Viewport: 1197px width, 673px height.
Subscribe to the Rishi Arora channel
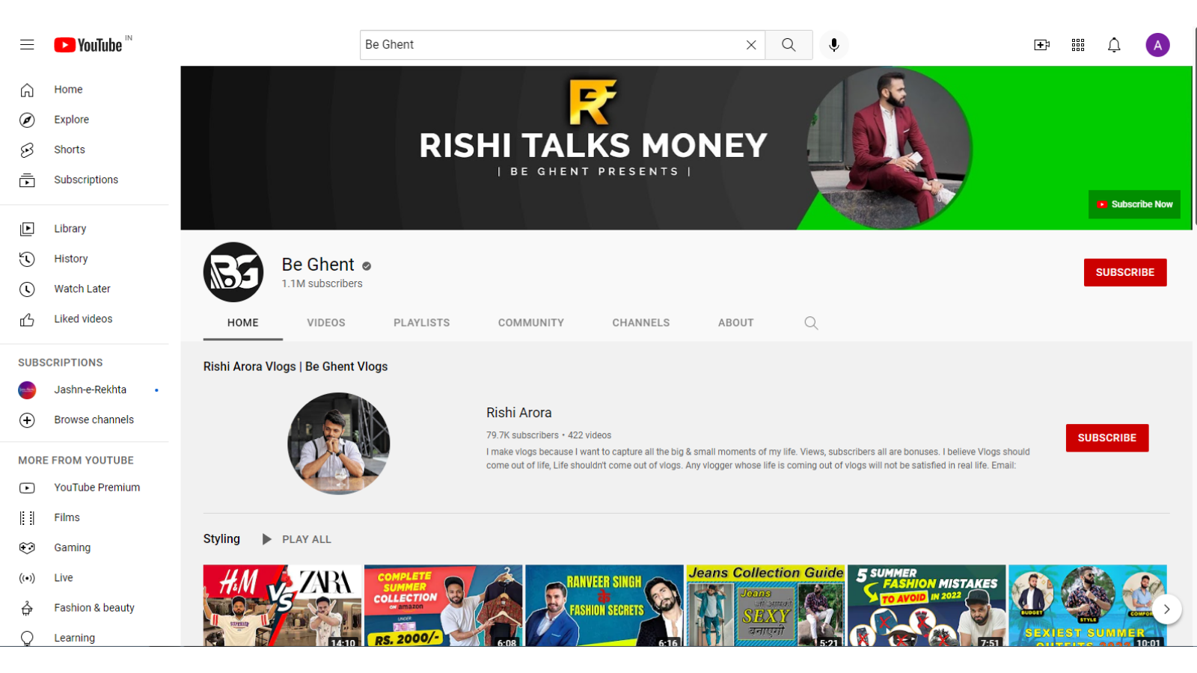click(x=1107, y=438)
